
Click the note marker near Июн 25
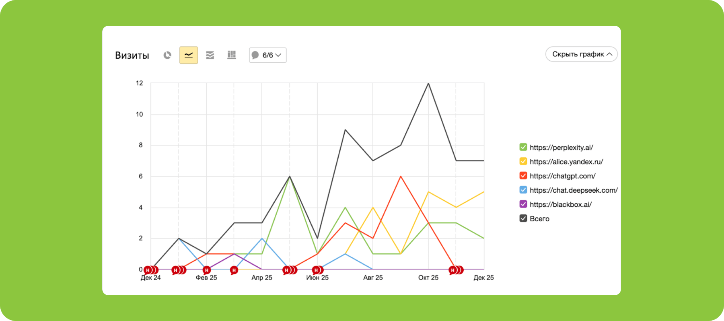tap(317, 270)
